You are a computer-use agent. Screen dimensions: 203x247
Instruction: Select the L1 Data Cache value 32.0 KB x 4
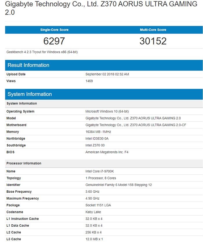(x=94, y=225)
